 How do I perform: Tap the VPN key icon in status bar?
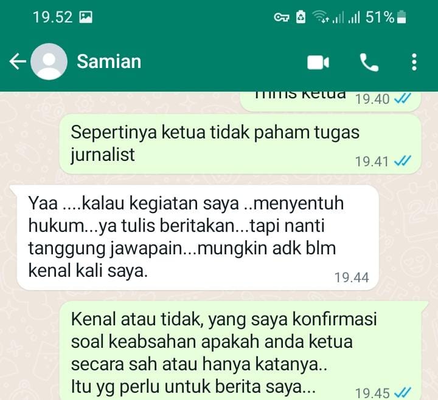pyautogui.click(x=281, y=18)
